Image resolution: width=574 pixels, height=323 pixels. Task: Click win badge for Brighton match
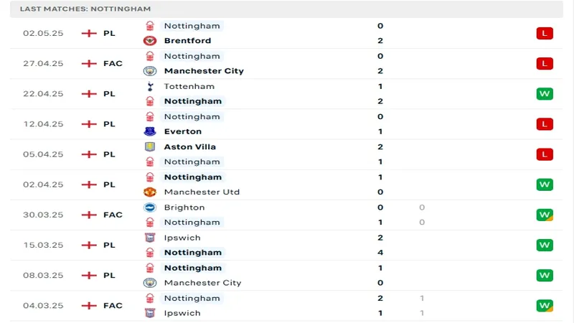pyautogui.click(x=545, y=215)
